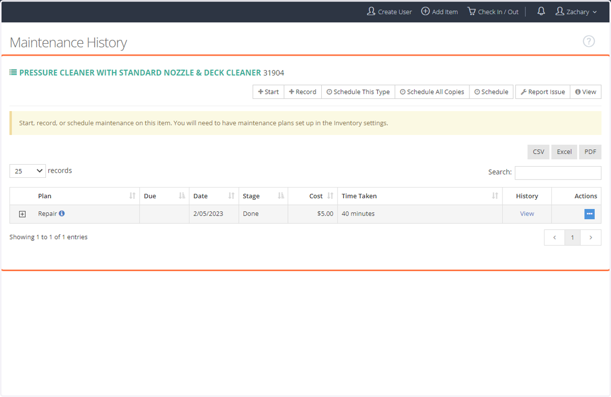Screen dimensions: 611x397
Task: Sort by the Cost column
Action: (x=313, y=196)
